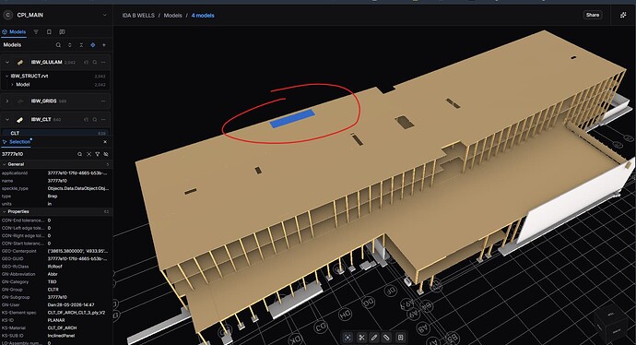This screenshot has width=636, height=345.
Task: Expand all models using up-down arrows icon
Action: tap(70, 45)
